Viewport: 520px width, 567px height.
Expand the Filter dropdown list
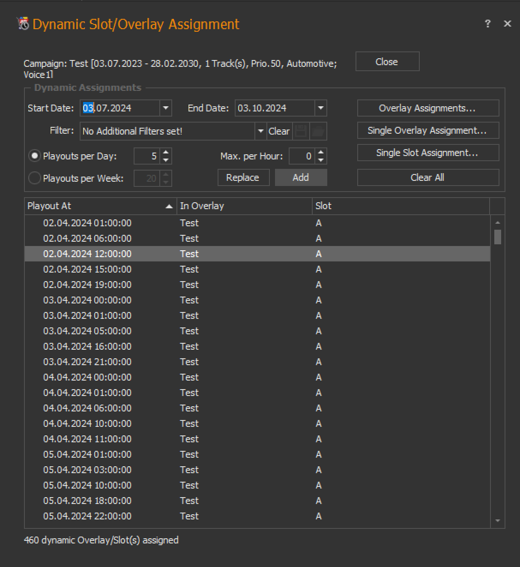[x=260, y=131]
